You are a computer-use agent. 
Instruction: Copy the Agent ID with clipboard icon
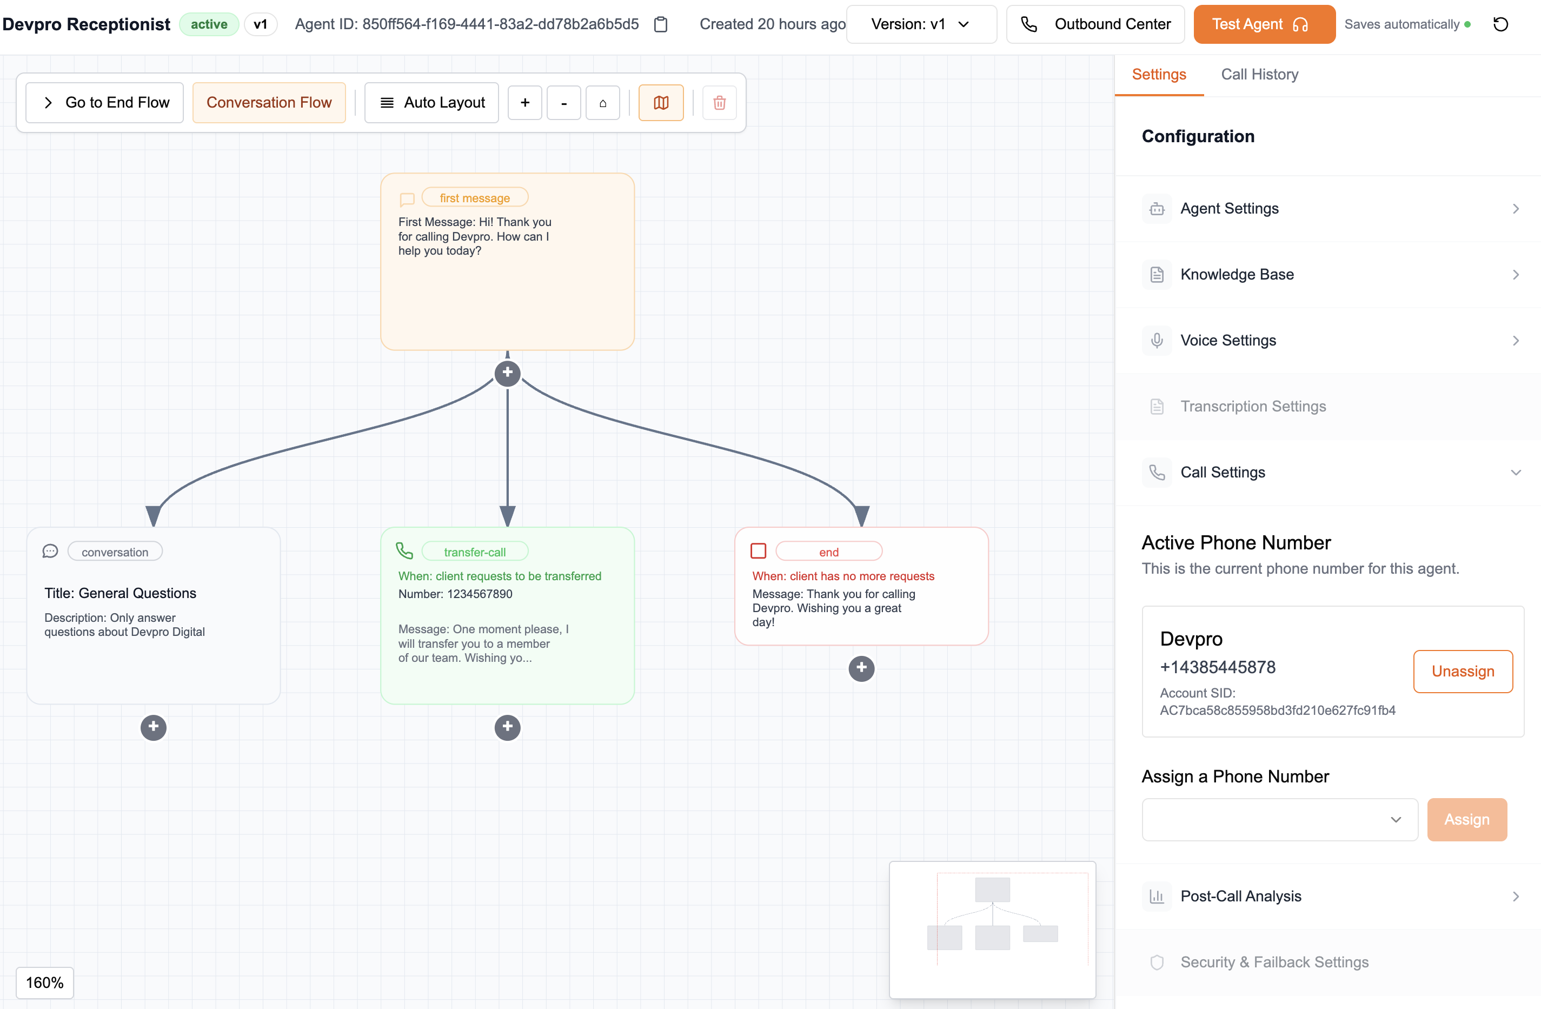pos(660,25)
